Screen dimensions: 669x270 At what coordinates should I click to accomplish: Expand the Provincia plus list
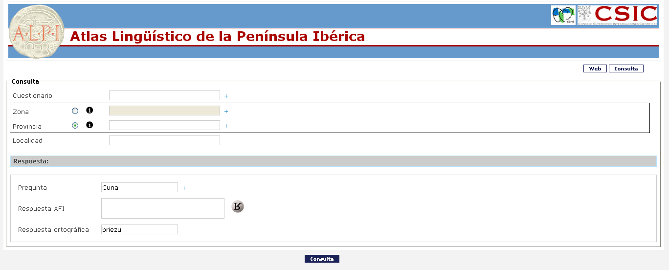226,126
